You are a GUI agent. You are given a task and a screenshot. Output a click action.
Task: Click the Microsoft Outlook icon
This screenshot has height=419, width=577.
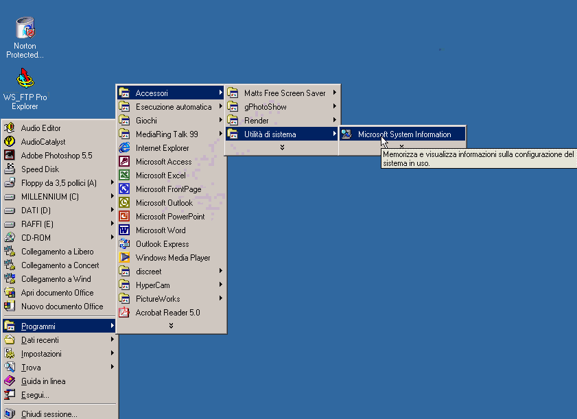[x=124, y=203]
